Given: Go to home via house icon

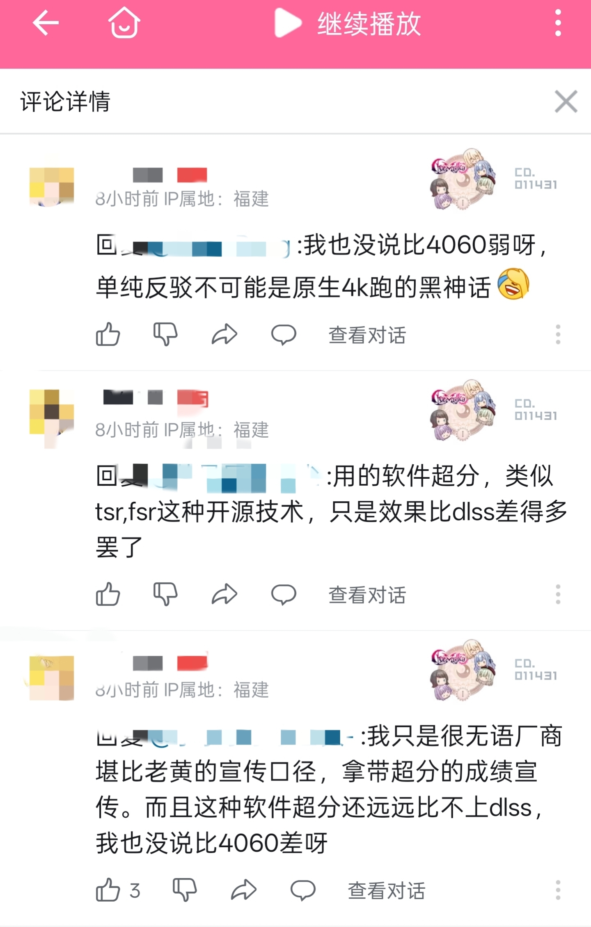Looking at the screenshot, I should (x=124, y=23).
